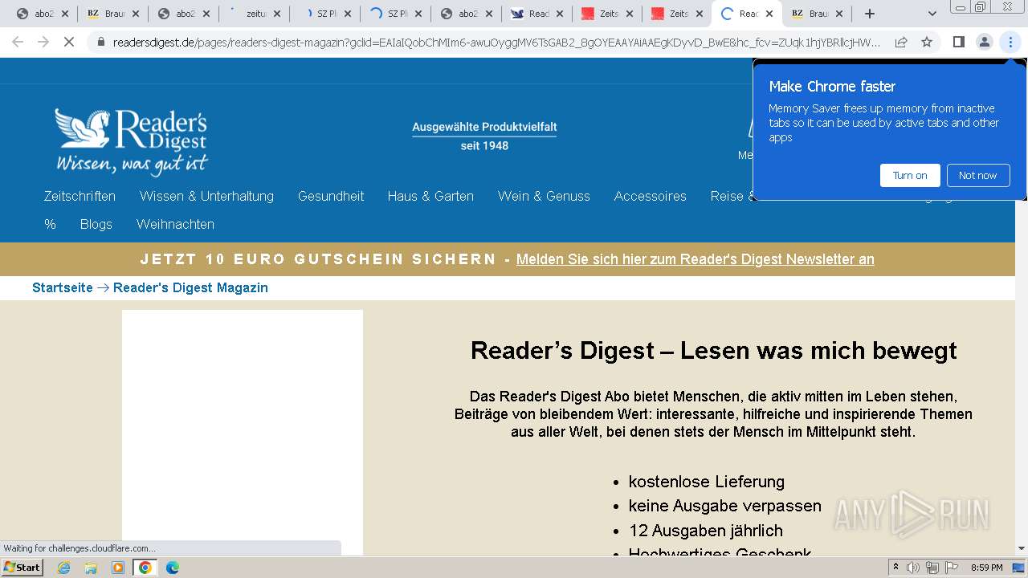Share this page icon in address bar
This screenshot has width=1028, height=578.
pos(901,42)
